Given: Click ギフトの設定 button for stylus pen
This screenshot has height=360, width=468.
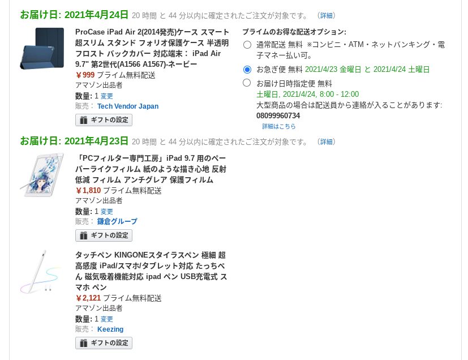Looking at the screenshot, I should coord(104,343).
